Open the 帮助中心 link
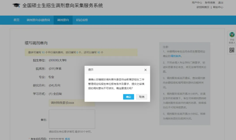This screenshot has height=140, width=236. coord(218,7)
